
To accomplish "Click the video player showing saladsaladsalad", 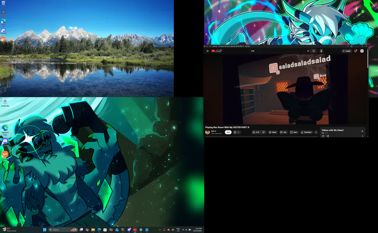I will tap(286, 89).
